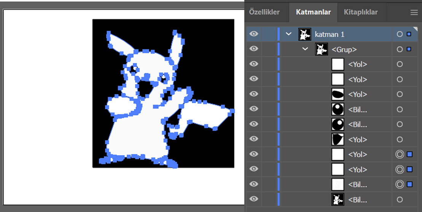Screen dimensions: 422x212
Task: Select <Yol> label beside shield-shaped thumbnail
Action: pos(358,140)
